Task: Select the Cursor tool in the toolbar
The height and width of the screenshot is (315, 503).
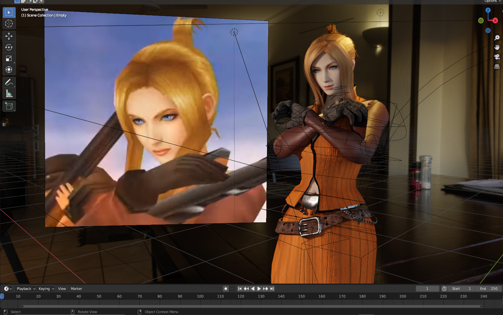Action: [9, 23]
